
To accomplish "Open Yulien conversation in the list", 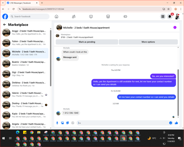I will [25, 43].
